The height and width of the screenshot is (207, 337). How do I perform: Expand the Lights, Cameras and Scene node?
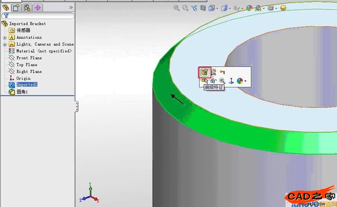click(5, 44)
